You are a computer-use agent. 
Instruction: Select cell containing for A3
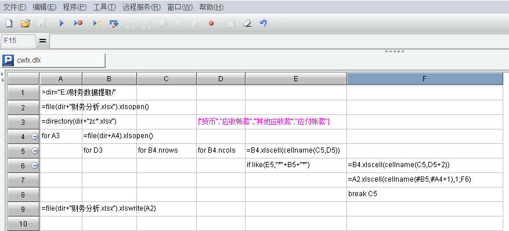click(61, 136)
